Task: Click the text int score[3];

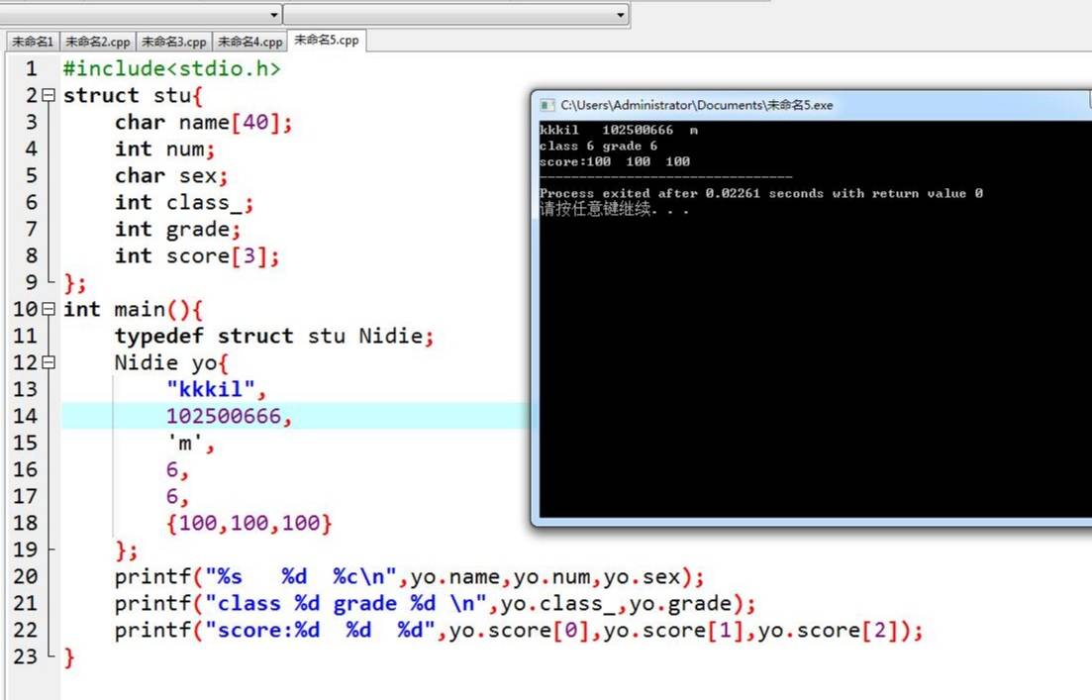Action: click(197, 255)
